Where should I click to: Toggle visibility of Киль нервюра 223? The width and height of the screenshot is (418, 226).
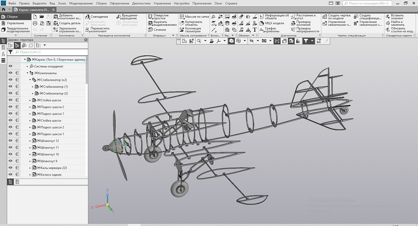(x=11, y=168)
